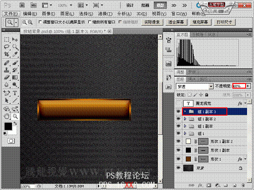This screenshot has width=254, height=190.
Task: Open the 滤镜(T) menu
Action: tap(105, 14)
